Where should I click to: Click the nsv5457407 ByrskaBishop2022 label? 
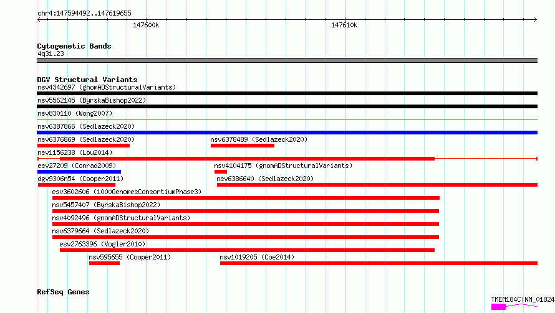pos(106,205)
